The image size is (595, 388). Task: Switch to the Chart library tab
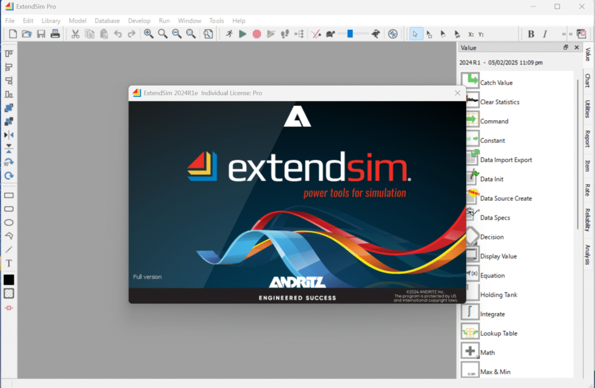coord(588,81)
